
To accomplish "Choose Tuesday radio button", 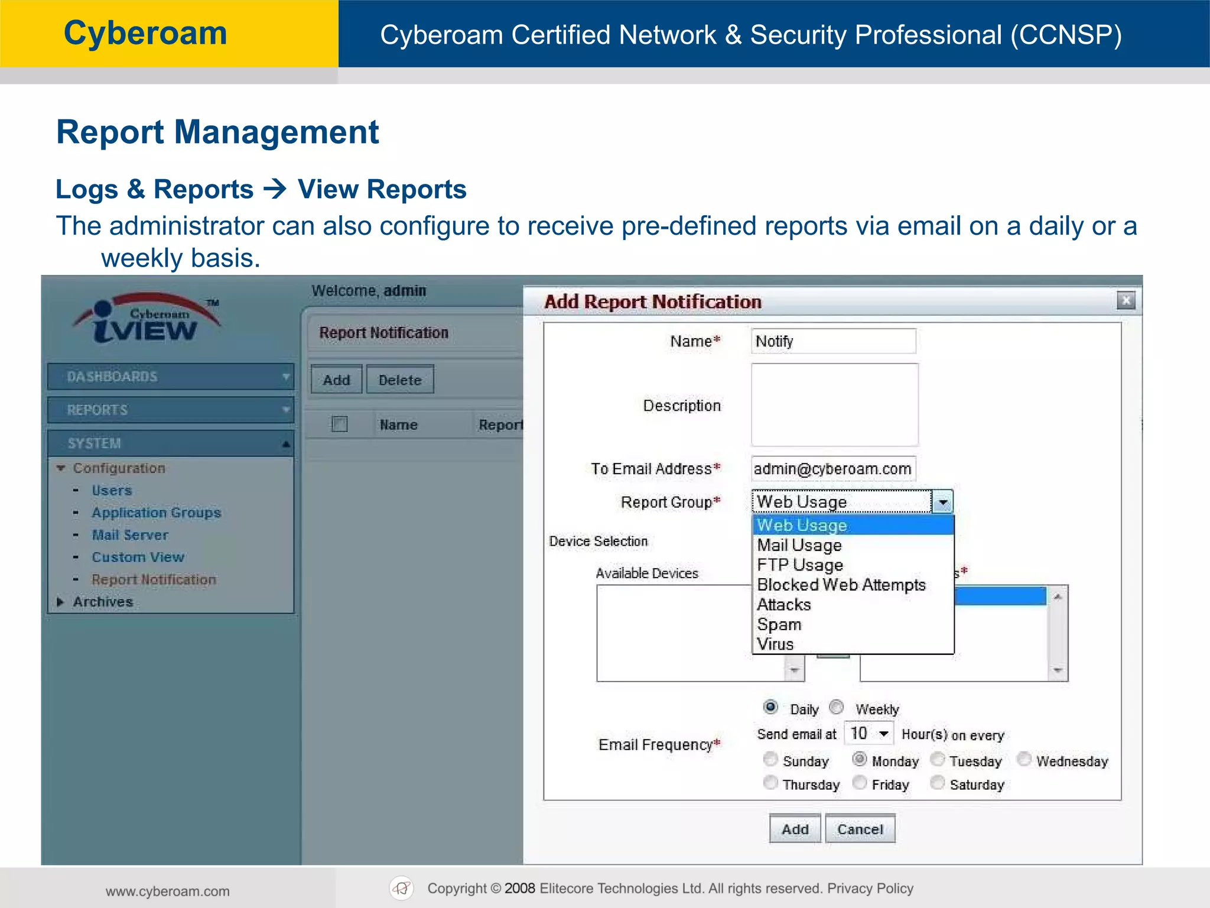I will (x=938, y=758).
